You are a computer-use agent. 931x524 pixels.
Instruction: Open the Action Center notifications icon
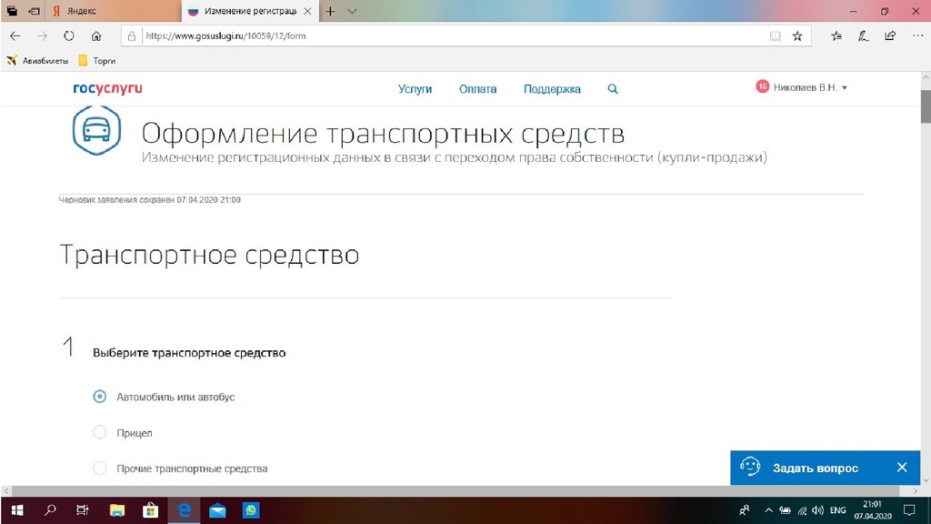pyautogui.click(x=909, y=510)
